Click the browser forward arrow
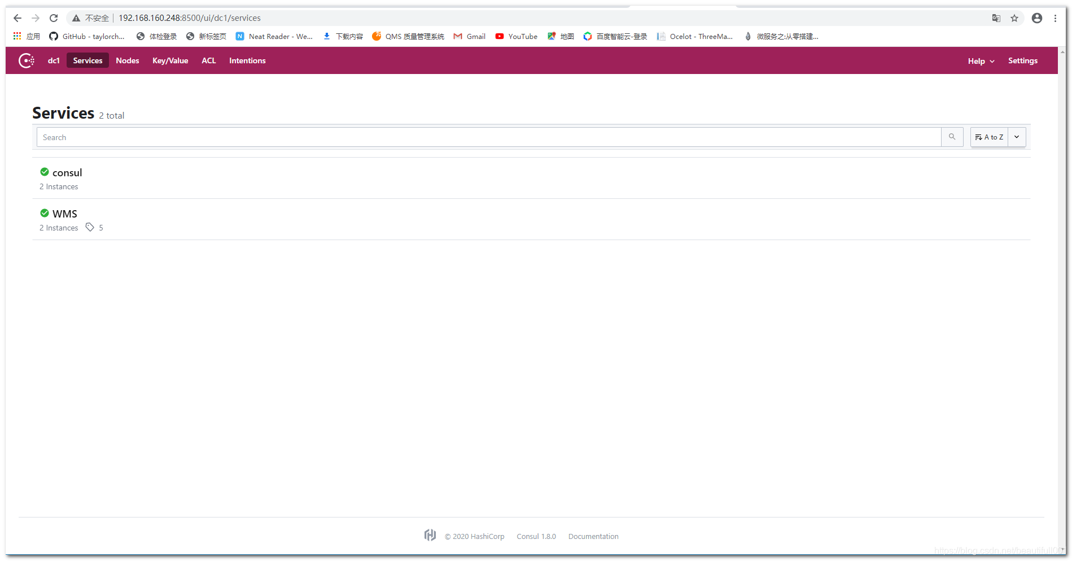 (x=36, y=18)
